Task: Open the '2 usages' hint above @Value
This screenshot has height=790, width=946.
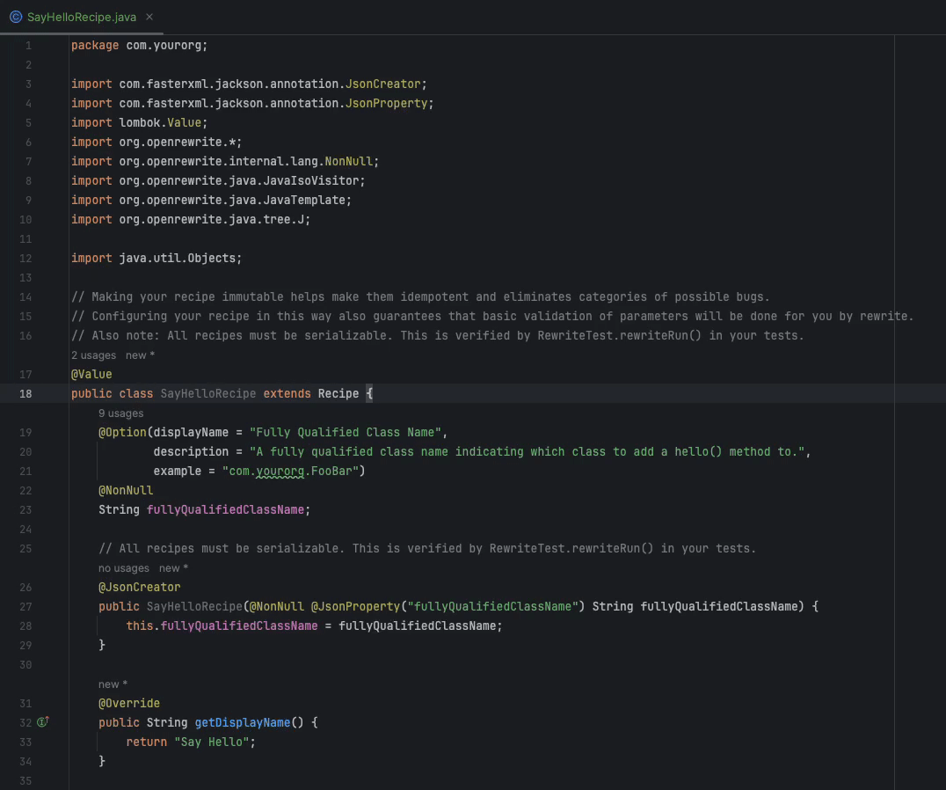Action: (x=93, y=355)
